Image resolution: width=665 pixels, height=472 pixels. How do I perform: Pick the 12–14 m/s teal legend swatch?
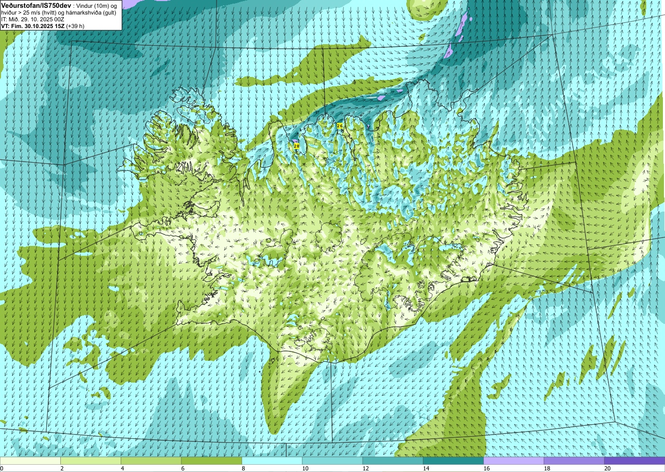click(x=393, y=461)
